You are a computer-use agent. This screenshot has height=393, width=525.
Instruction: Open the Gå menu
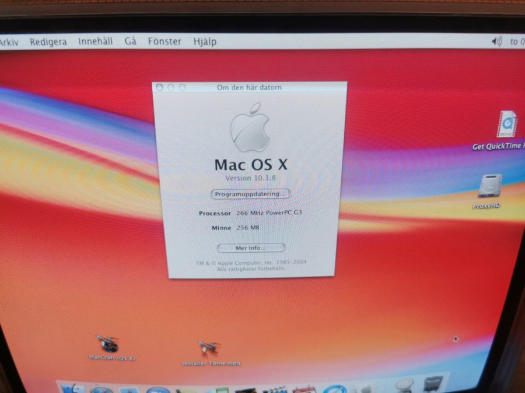131,41
